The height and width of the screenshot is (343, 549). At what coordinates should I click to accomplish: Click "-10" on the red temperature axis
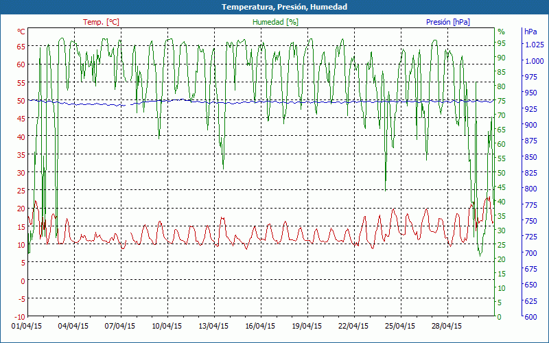[x=20, y=316]
